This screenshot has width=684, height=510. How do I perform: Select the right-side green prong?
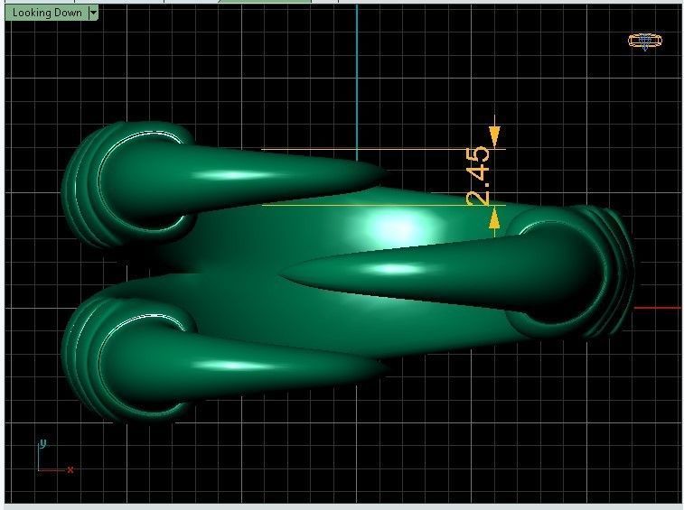456,273
